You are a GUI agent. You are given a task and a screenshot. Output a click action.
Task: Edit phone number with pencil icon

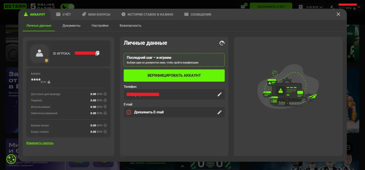(220, 94)
